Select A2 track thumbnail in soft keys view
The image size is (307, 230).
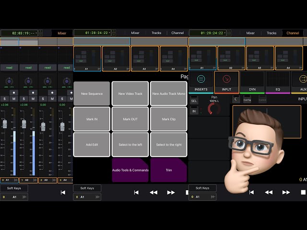point(116,58)
